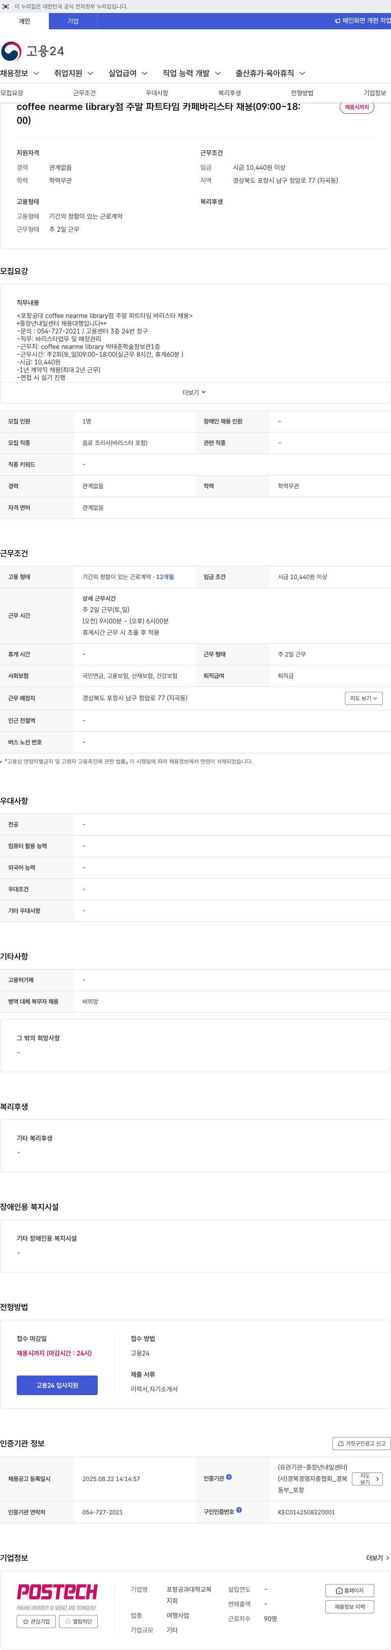Add company with 관심기업 star button
This screenshot has width=391, height=1650.
[36, 1622]
